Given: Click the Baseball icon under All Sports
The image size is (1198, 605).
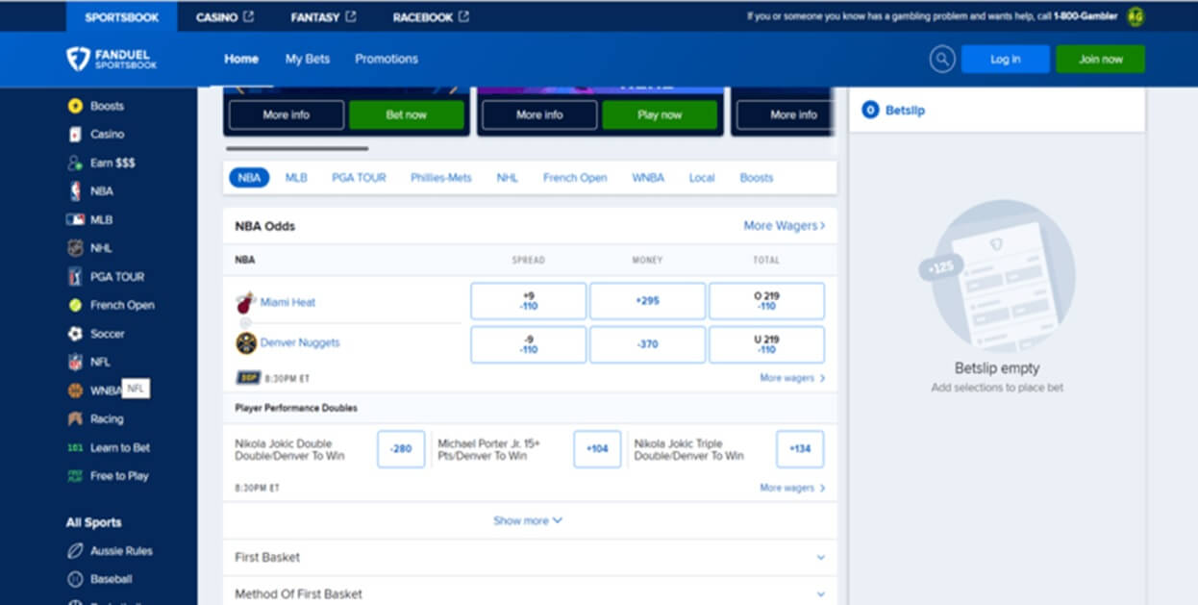Looking at the screenshot, I should (x=75, y=580).
